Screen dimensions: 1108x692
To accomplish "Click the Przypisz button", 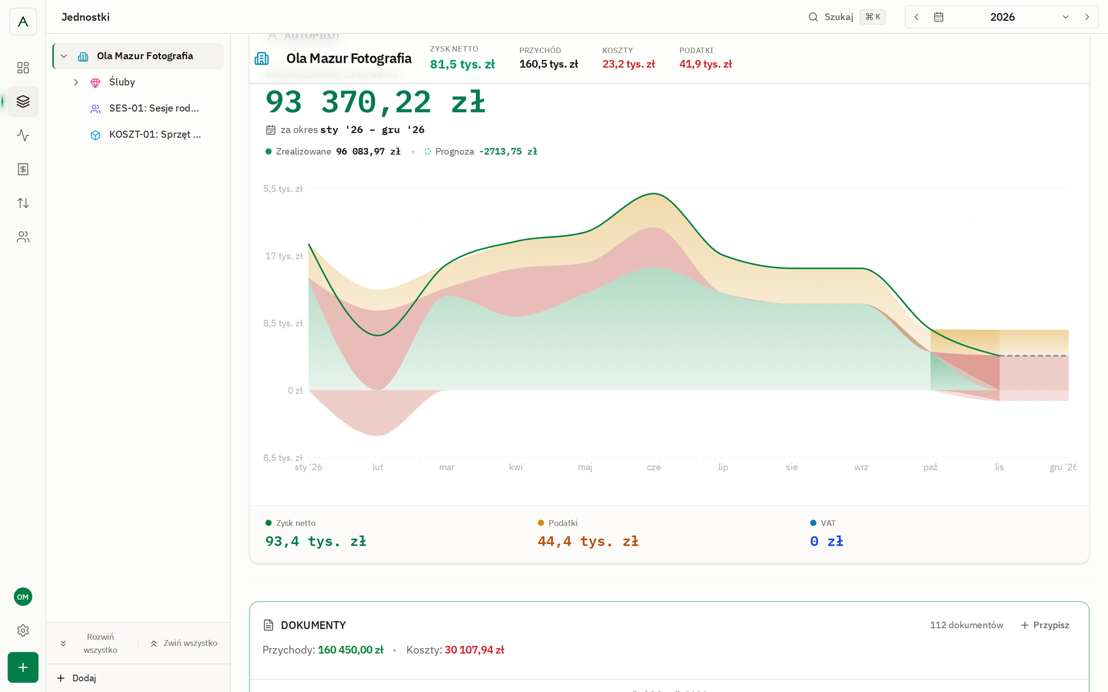I will pyautogui.click(x=1045, y=625).
